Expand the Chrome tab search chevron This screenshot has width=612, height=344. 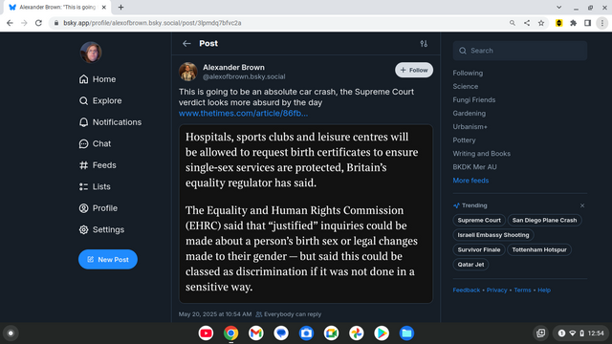coord(558,7)
